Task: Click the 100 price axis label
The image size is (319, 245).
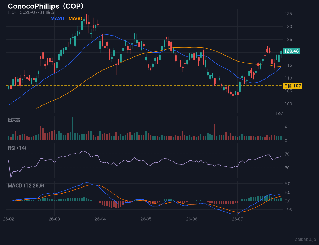Action: pyautogui.click(x=288, y=104)
